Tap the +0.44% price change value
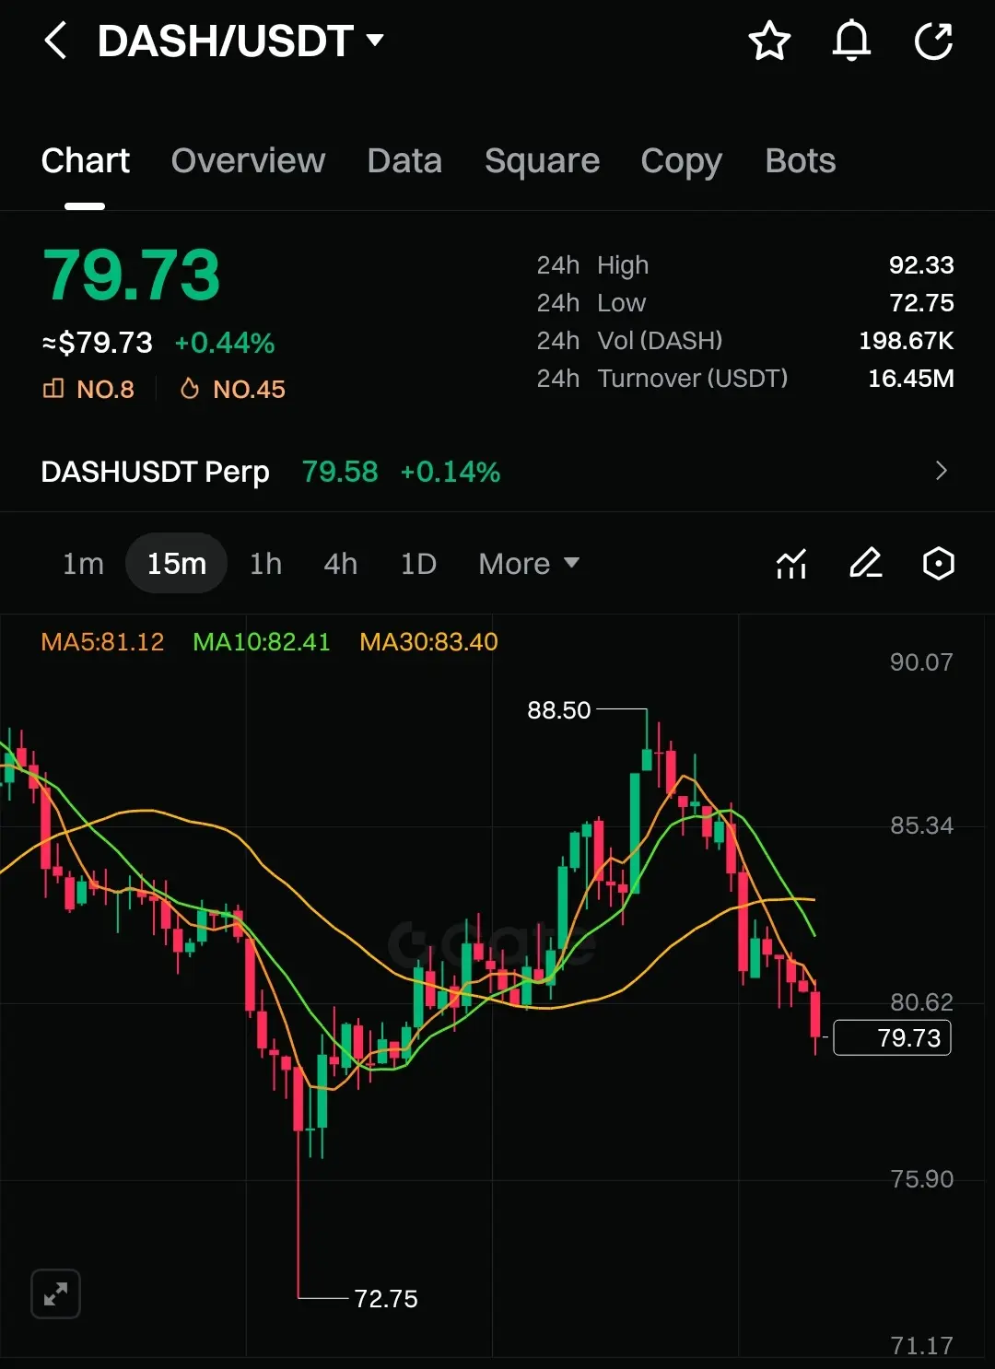The height and width of the screenshot is (1369, 995). pyautogui.click(x=225, y=343)
